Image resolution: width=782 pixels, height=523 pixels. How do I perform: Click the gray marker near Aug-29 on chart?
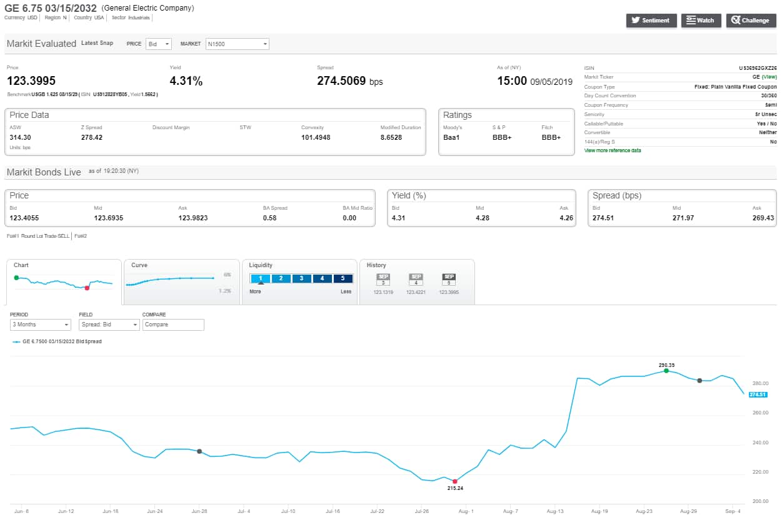tap(699, 380)
